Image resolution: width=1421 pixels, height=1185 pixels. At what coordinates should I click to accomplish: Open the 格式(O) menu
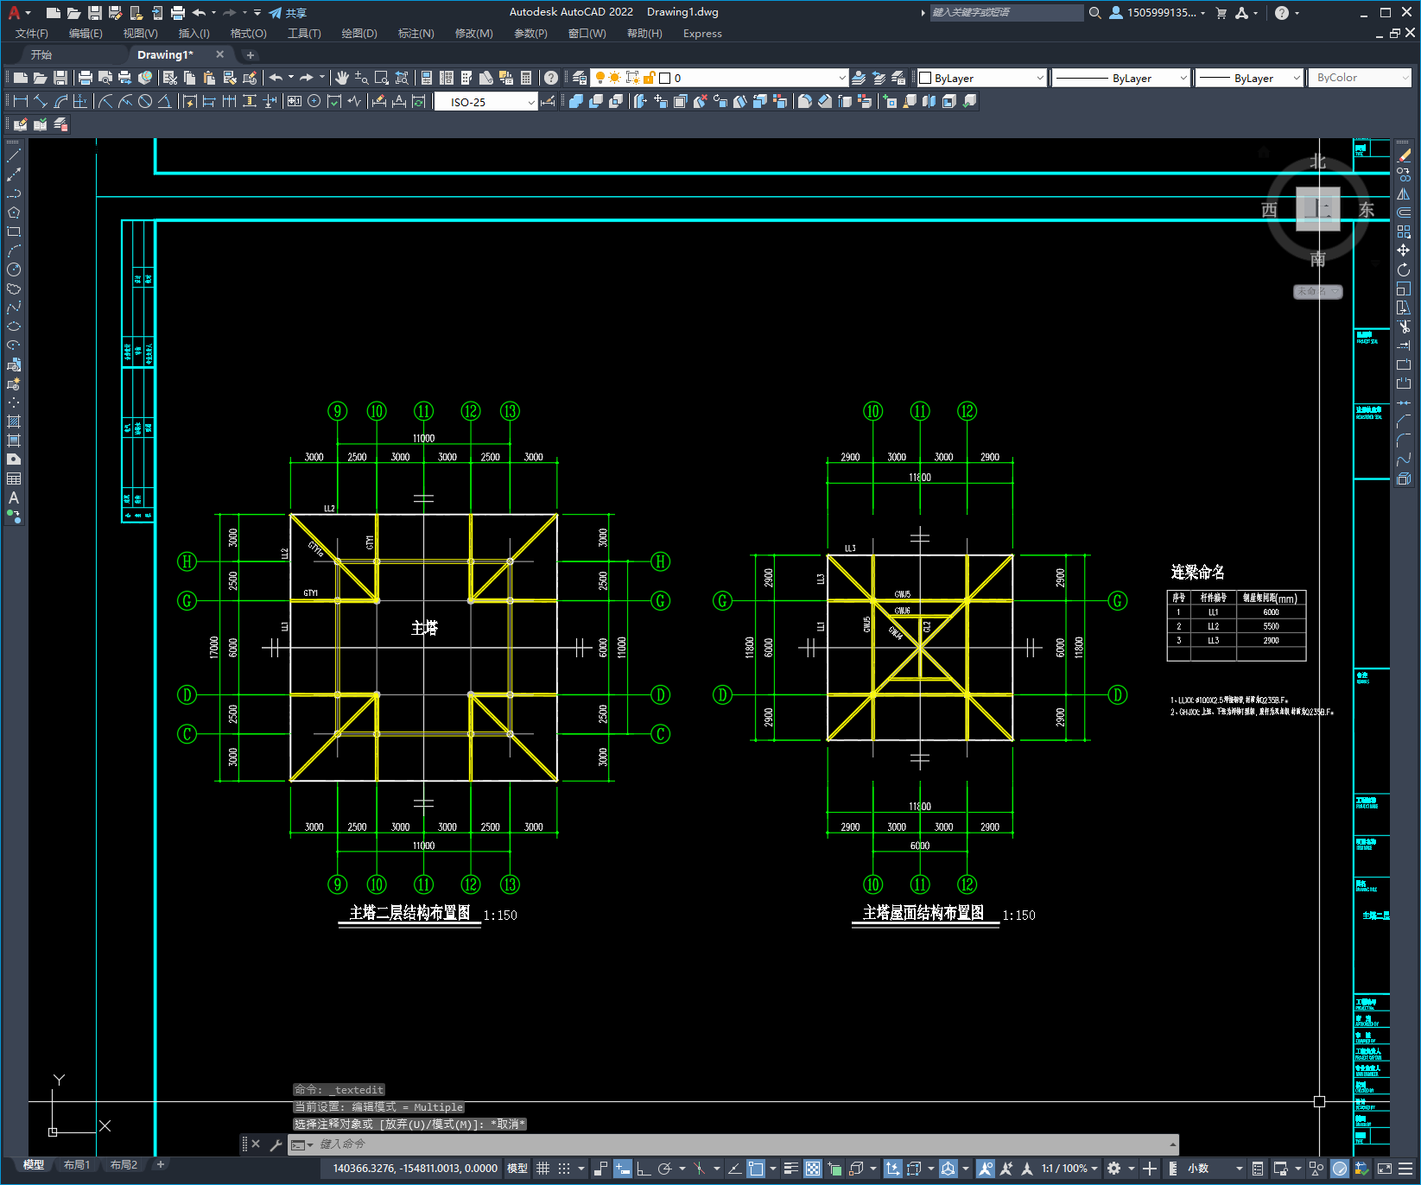point(248,34)
